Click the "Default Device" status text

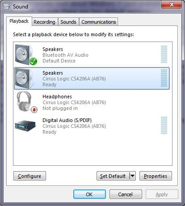[59, 61]
